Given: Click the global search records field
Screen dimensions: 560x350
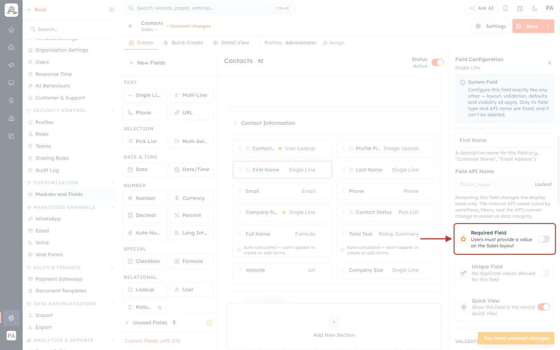Looking at the screenshot, I should point(210,8).
